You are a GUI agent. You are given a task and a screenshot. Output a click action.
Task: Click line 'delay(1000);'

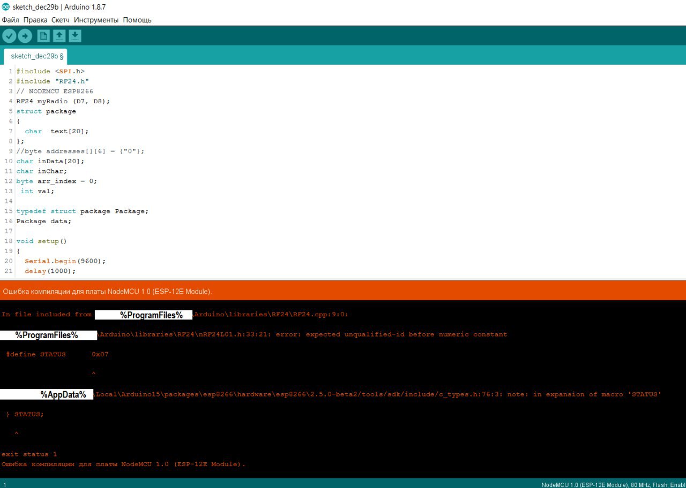coord(50,271)
